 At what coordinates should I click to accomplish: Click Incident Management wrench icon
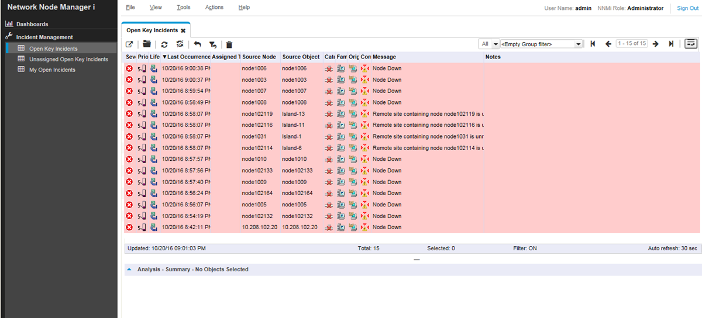click(9, 36)
